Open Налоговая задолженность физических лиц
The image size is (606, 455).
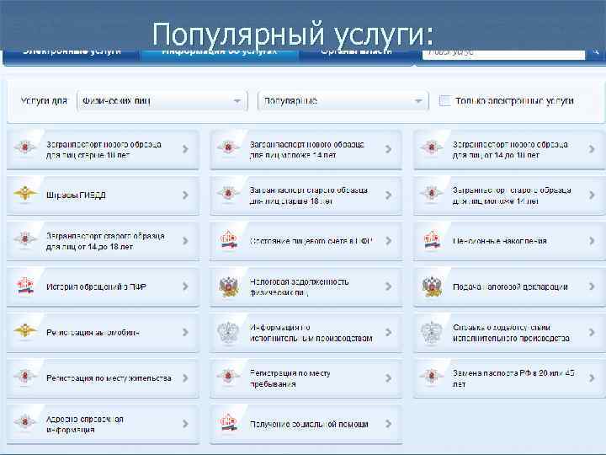pos(306,286)
